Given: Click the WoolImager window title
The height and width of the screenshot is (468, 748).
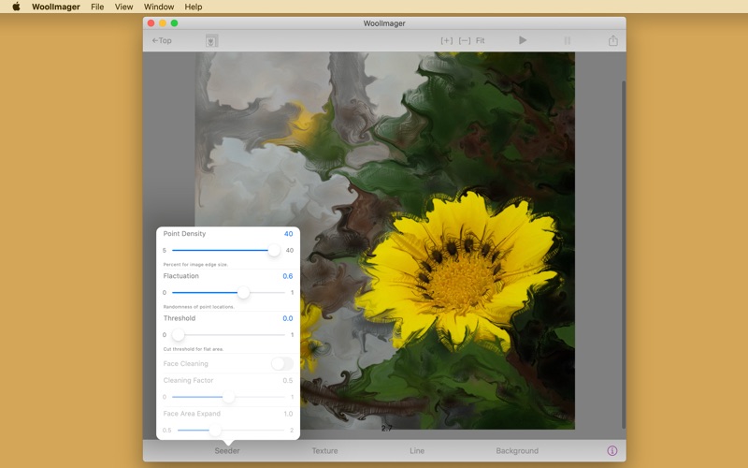Looking at the screenshot, I should [x=384, y=23].
